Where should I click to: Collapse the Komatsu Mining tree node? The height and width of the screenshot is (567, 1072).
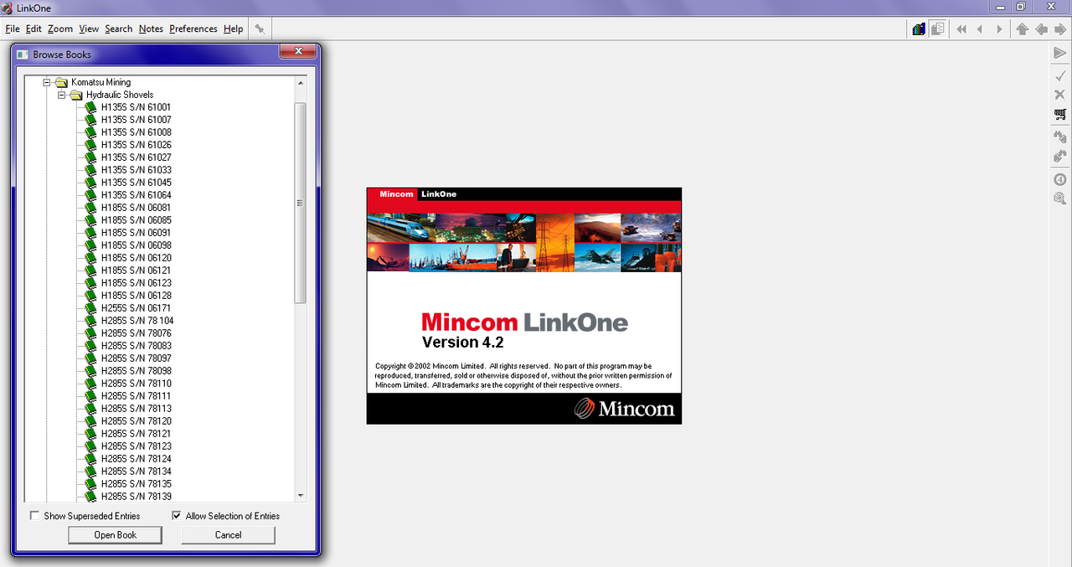47,82
